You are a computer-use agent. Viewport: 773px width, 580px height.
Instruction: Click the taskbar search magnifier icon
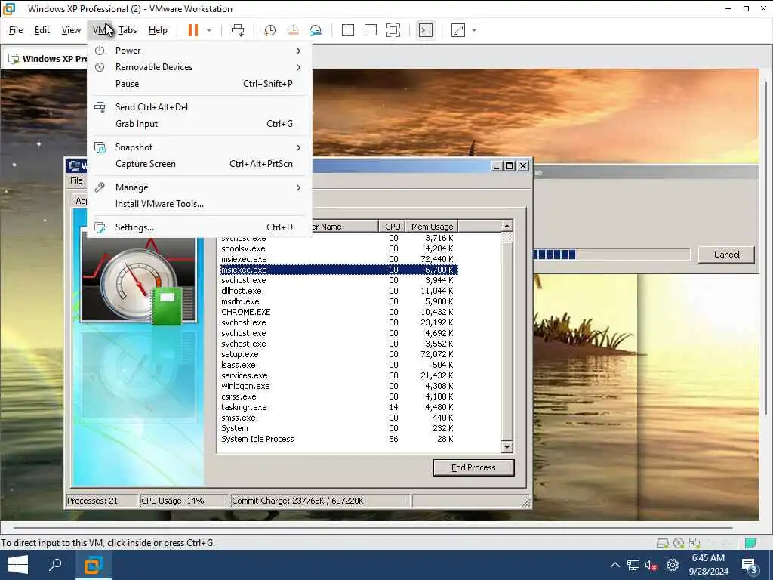[x=55, y=565]
